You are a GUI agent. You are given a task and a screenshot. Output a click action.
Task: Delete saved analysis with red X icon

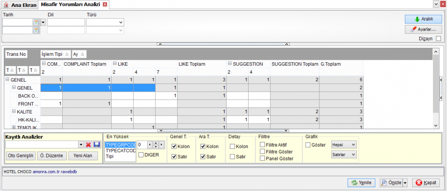point(89,145)
